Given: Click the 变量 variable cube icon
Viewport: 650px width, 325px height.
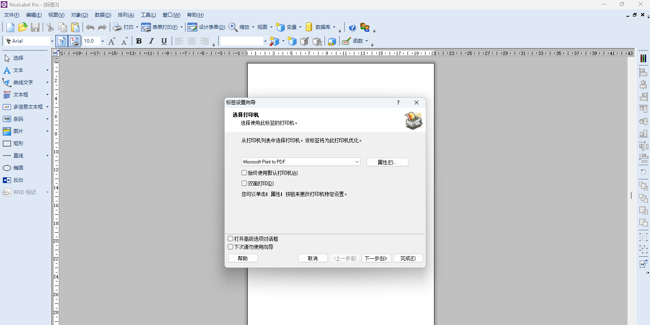Looking at the screenshot, I should [280, 27].
